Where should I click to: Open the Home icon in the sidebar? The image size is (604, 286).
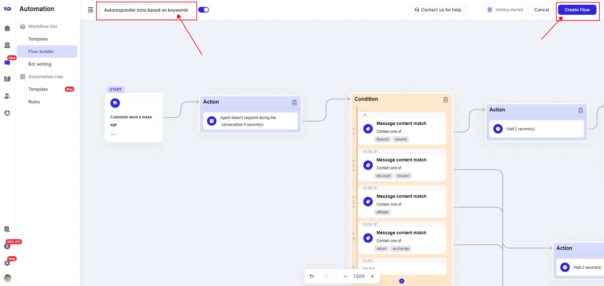tap(7, 28)
